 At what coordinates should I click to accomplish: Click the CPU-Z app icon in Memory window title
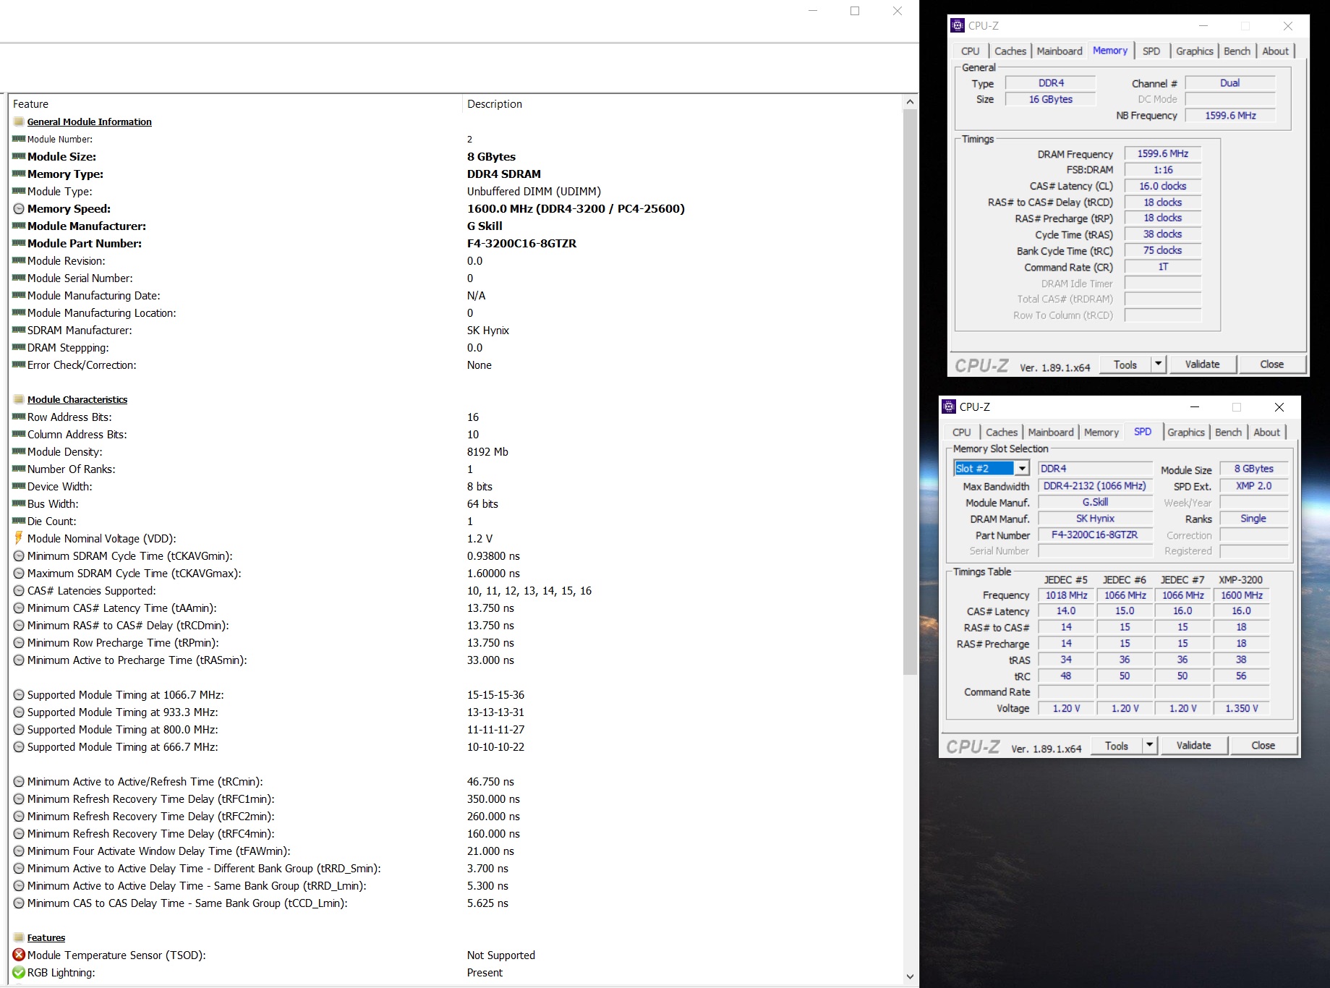point(958,26)
